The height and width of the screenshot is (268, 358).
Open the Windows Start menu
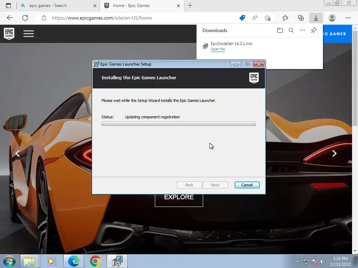[x=9, y=261]
